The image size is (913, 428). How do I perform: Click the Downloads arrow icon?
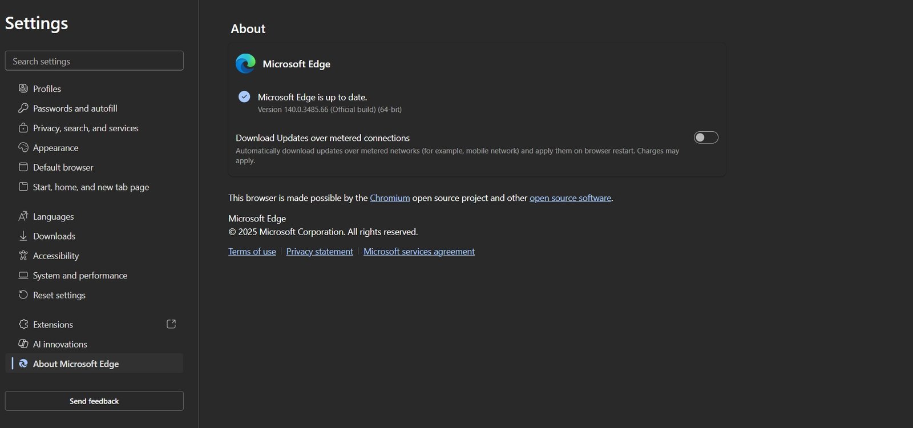point(23,236)
